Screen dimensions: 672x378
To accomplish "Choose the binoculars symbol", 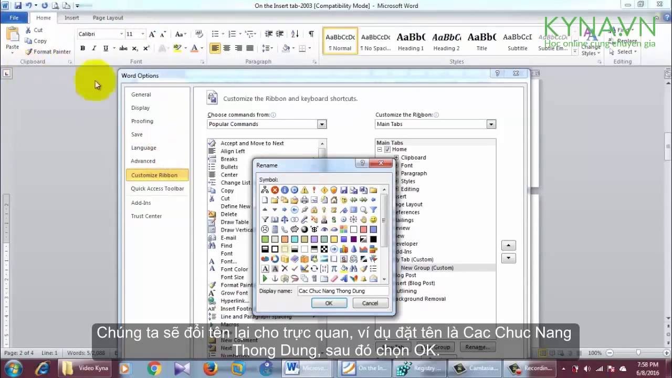I will pyautogui.click(x=353, y=268).
